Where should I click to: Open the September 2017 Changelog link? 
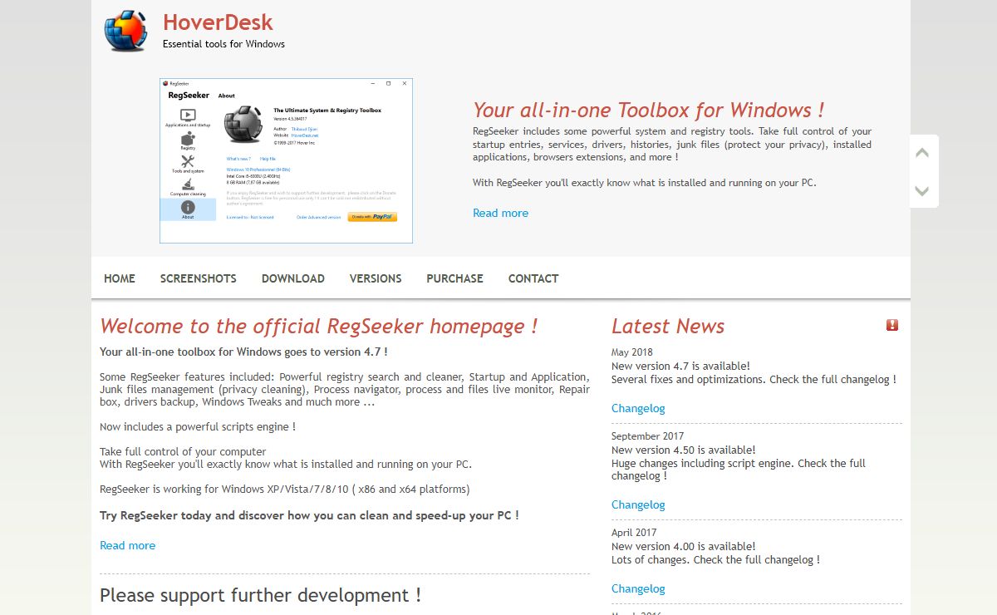638,504
